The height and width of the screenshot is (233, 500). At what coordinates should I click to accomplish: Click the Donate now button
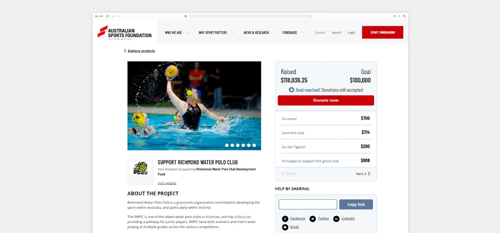326,100
